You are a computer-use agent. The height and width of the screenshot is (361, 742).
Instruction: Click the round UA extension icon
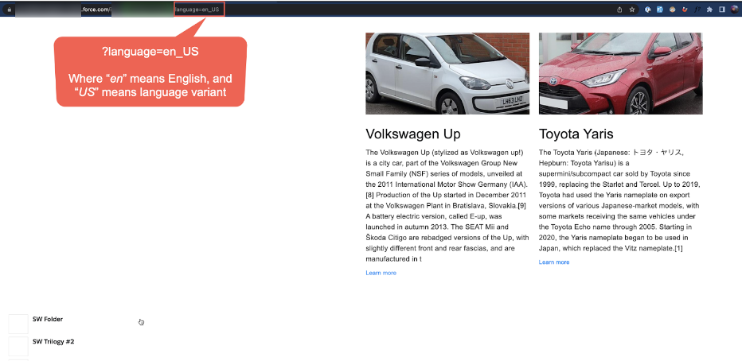[648, 10]
